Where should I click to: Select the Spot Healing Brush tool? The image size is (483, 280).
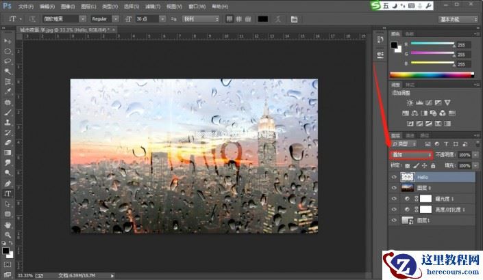pyautogui.click(x=8, y=102)
